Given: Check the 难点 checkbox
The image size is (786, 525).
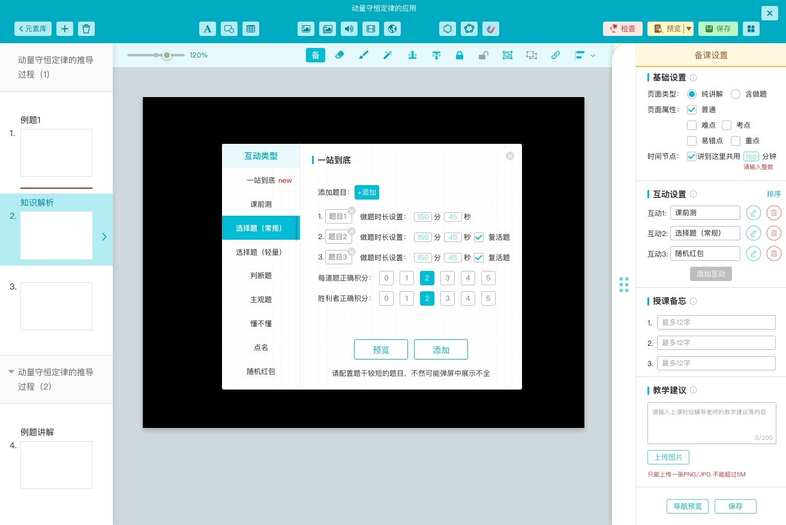Looking at the screenshot, I should click(x=692, y=125).
